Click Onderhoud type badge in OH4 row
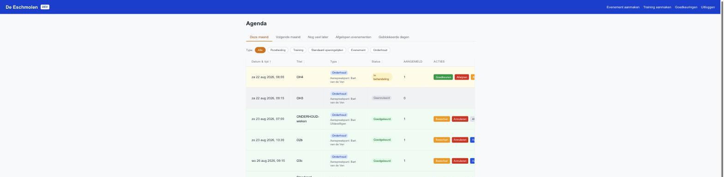Image resolution: width=724 pixels, height=177 pixels. [x=339, y=73]
